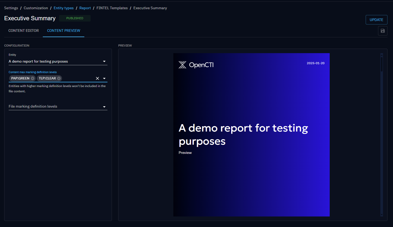This screenshot has height=227, width=393.
Task: Clear all selected content marking levels
Action: [x=97, y=78]
